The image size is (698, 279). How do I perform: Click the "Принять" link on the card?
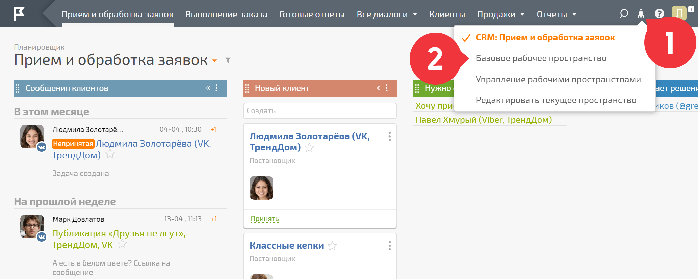coord(265,219)
